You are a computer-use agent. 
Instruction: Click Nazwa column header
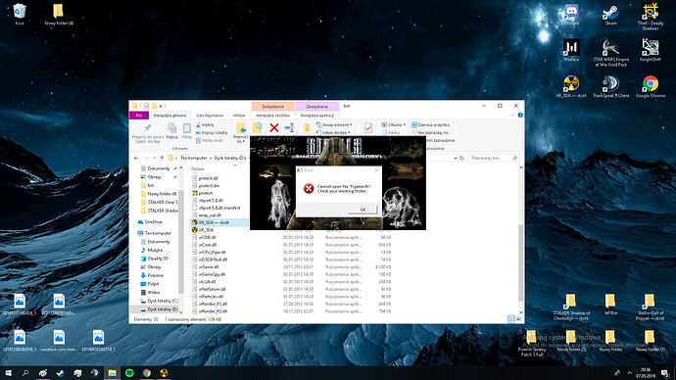[198, 168]
